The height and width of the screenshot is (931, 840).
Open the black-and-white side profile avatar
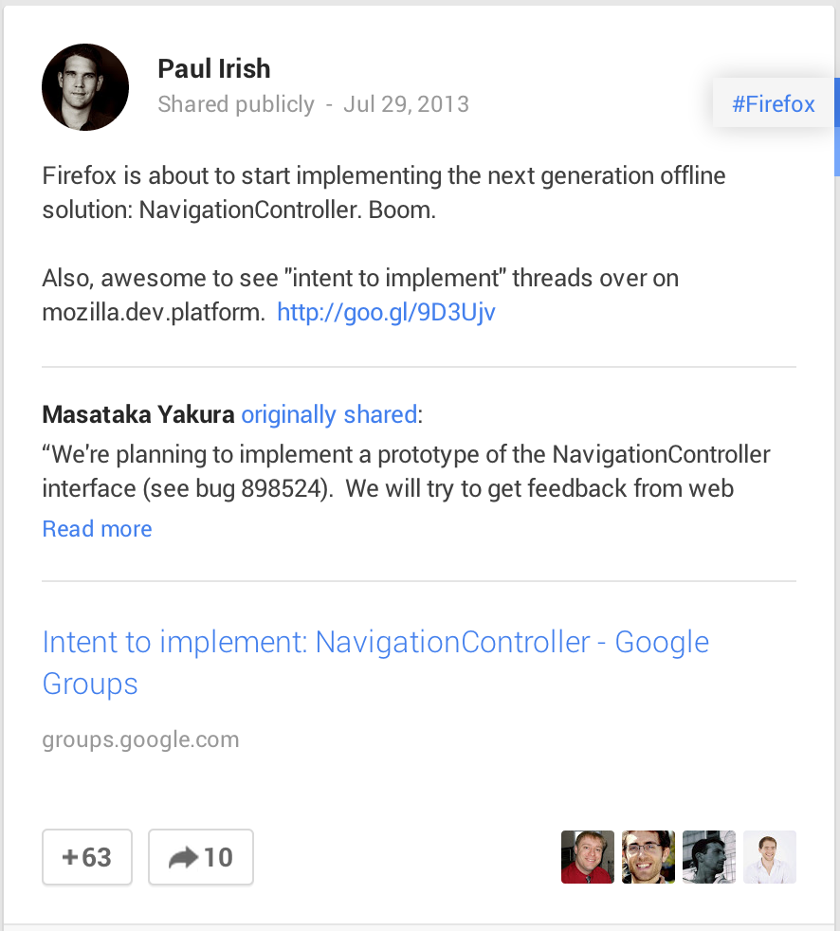pyautogui.click(x=709, y=857)
